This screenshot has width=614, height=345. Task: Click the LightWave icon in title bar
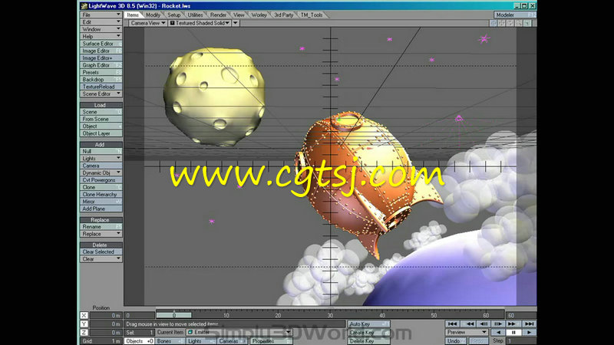84,6
